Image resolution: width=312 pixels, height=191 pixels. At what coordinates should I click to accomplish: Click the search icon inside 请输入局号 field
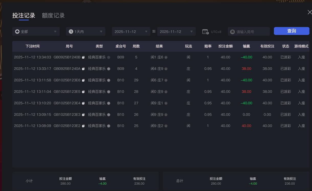232,31
